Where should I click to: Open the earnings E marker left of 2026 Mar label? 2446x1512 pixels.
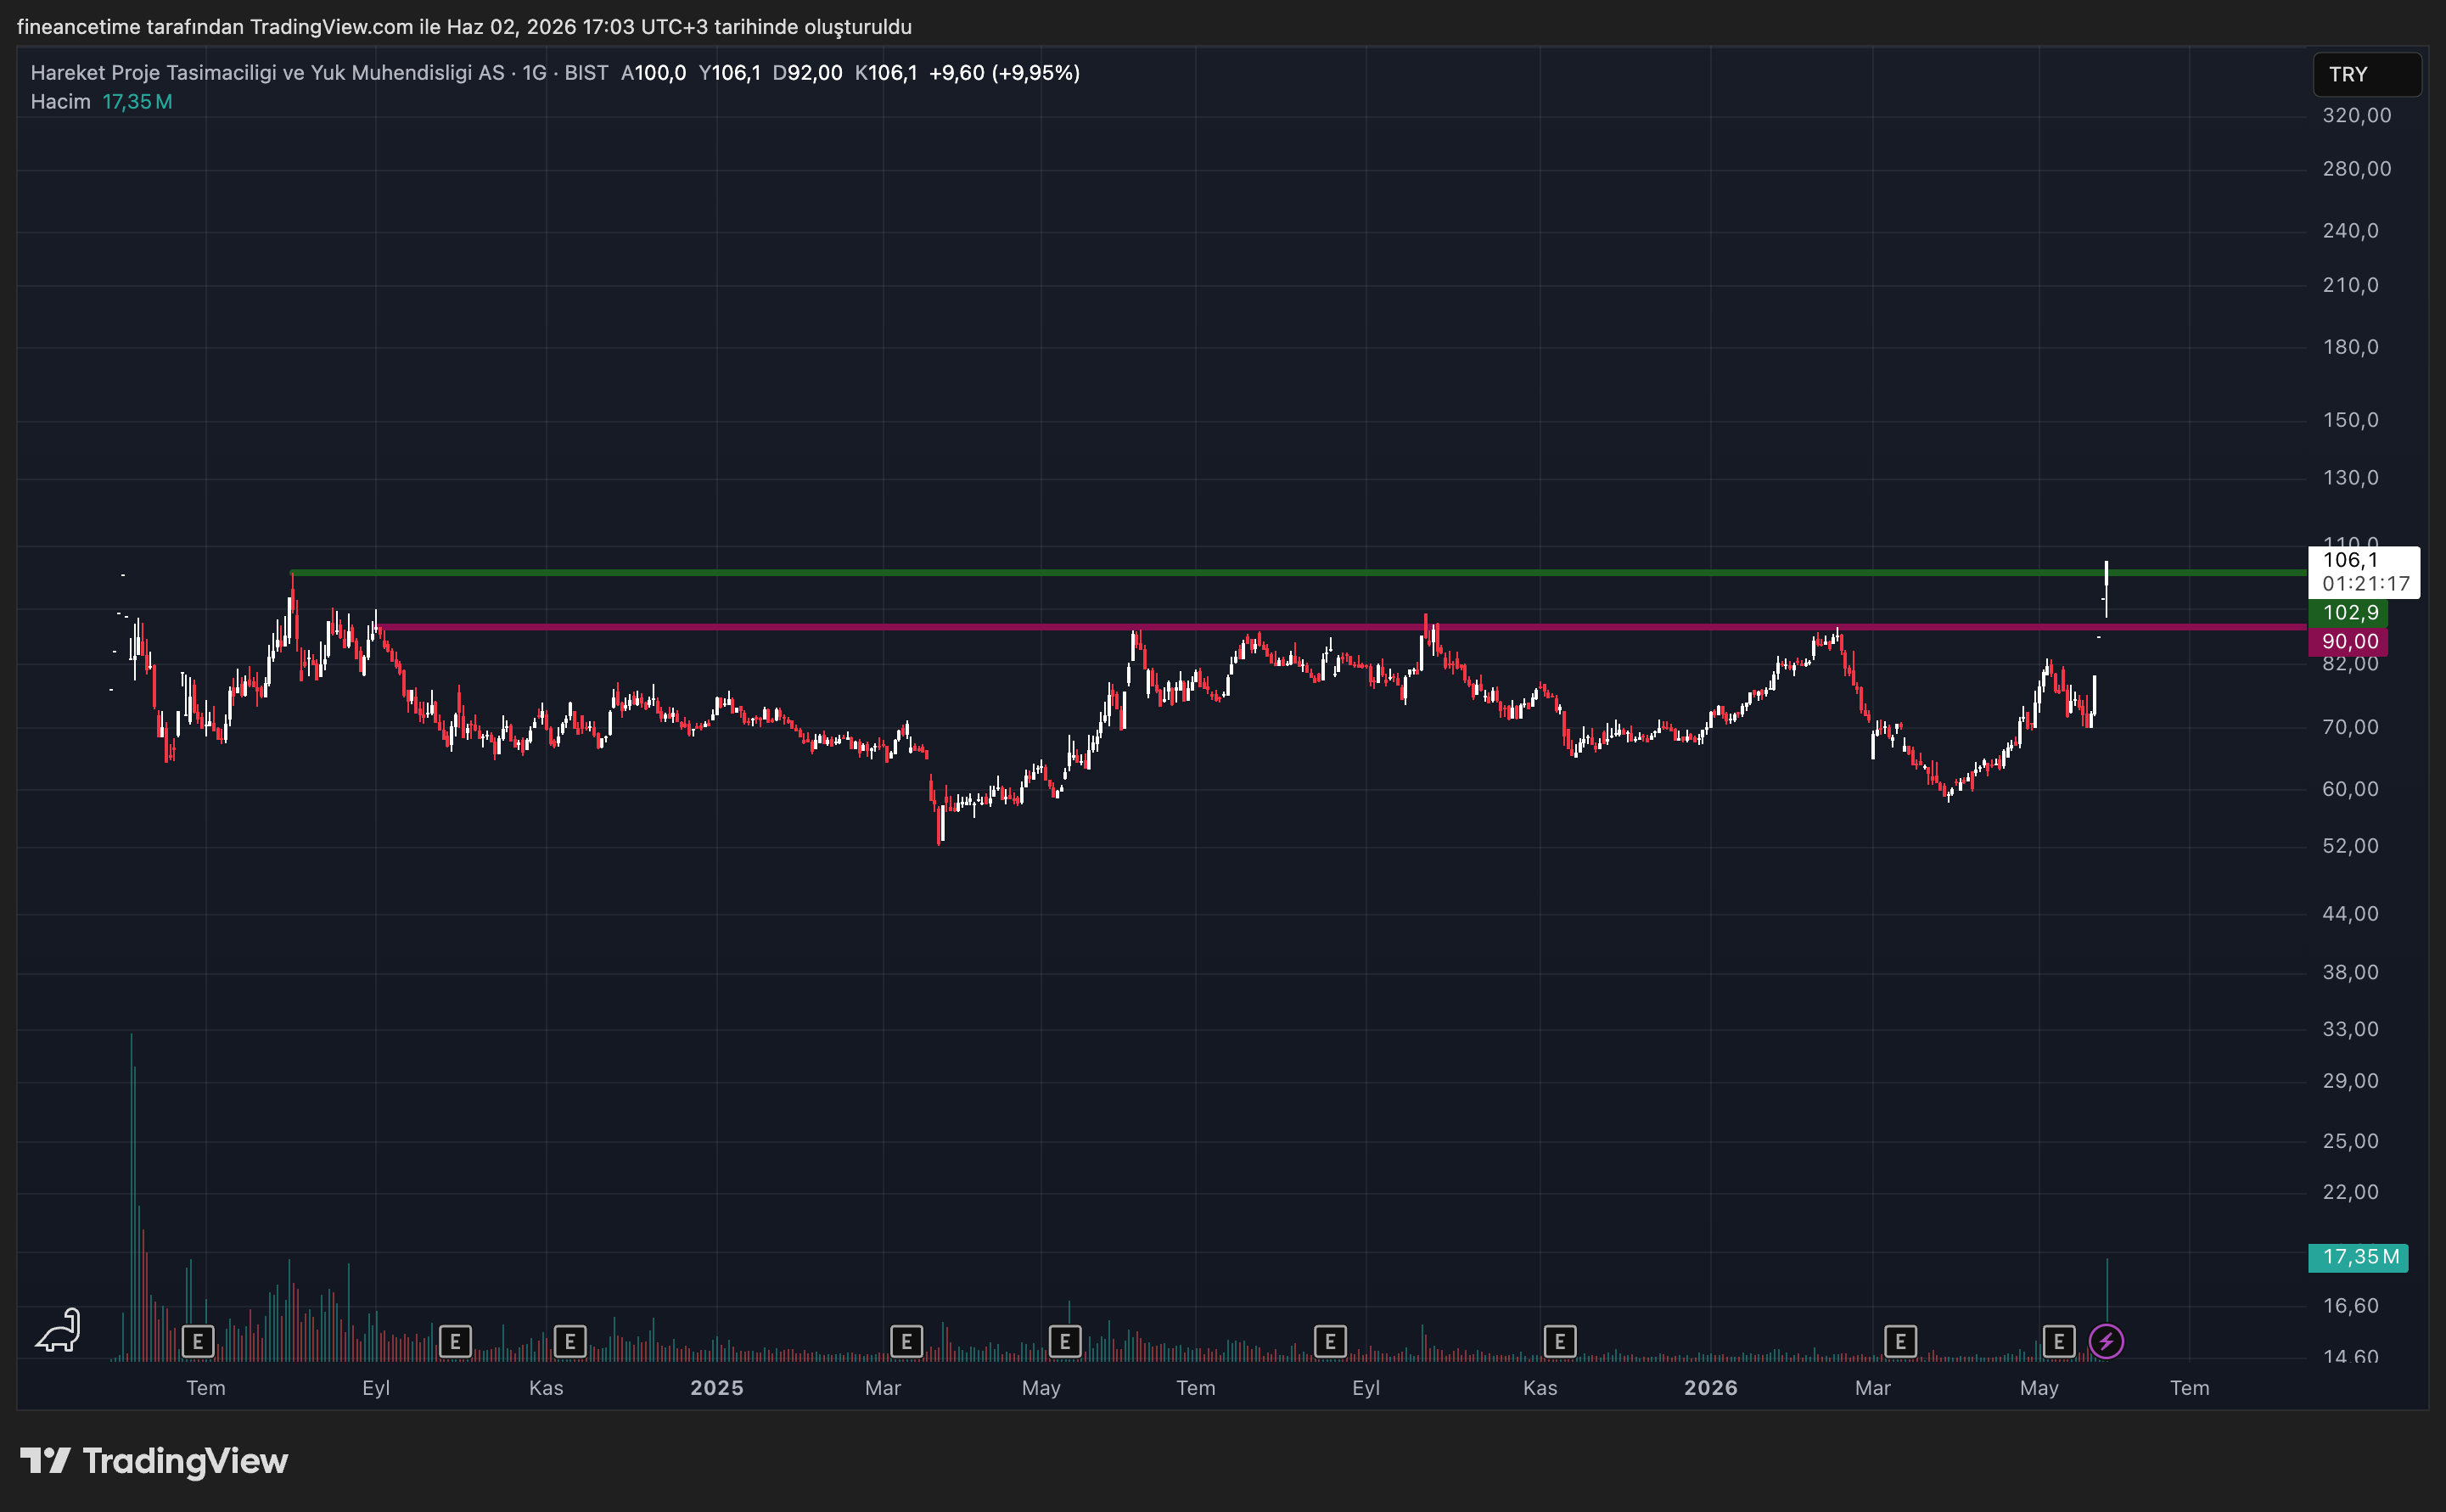1900,1341
